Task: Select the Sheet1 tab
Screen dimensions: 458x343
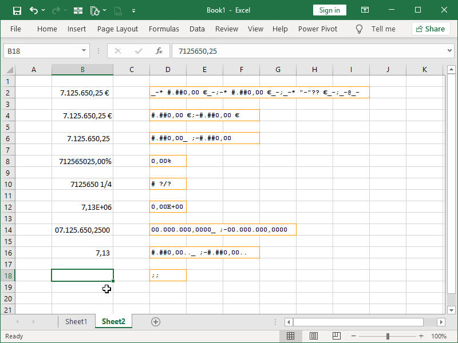Action: pos(76,321)
